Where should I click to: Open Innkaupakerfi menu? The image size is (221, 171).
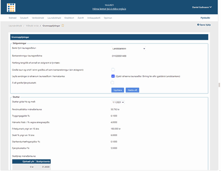[x=94, y=18]
